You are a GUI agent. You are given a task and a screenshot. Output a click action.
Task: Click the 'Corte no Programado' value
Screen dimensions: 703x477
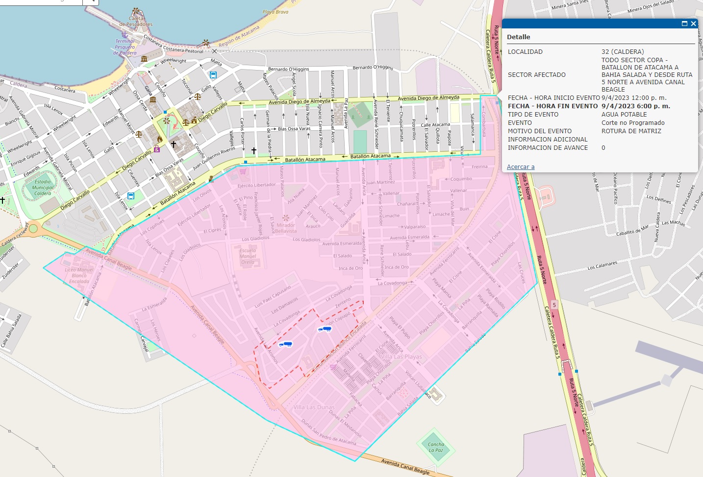pyautogui.click(x=633, y=123)
